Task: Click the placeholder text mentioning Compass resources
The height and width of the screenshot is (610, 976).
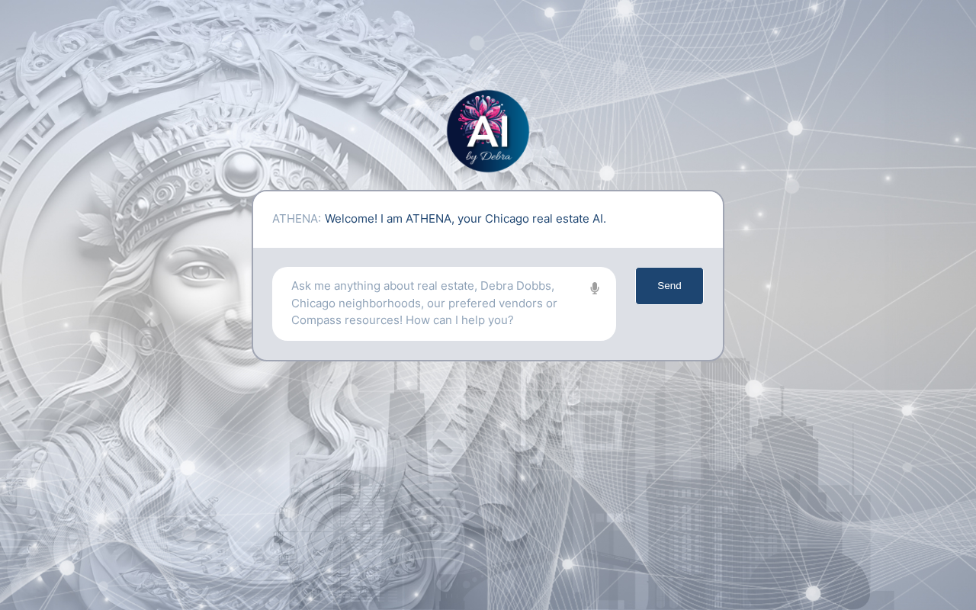Action: coord(402,320)
